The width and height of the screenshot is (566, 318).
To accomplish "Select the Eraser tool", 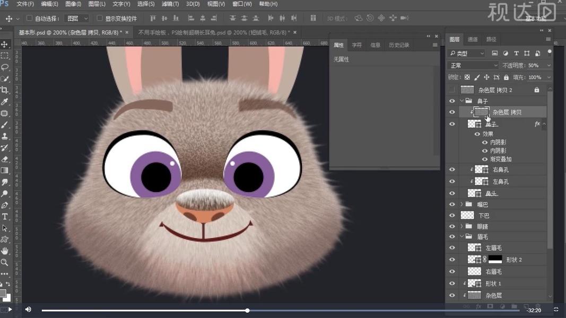I will tap(5, 159).
